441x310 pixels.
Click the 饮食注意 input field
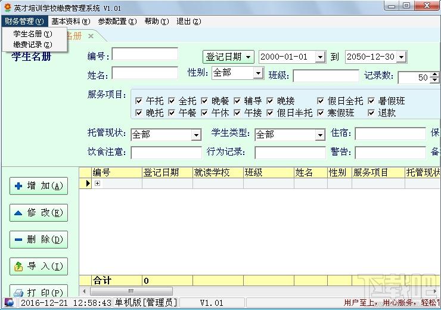166,153
